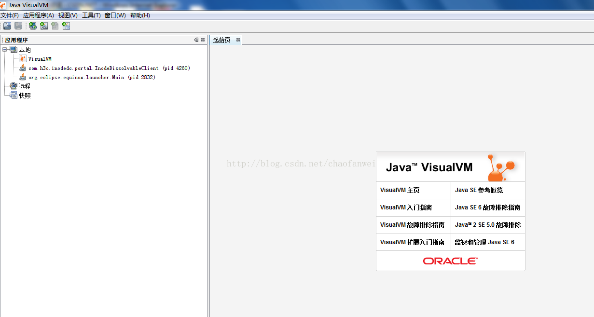Open the VisualVM 扩展入门指南 link
The height and width of the screenshot is (317, 594).
coord(413,242)
